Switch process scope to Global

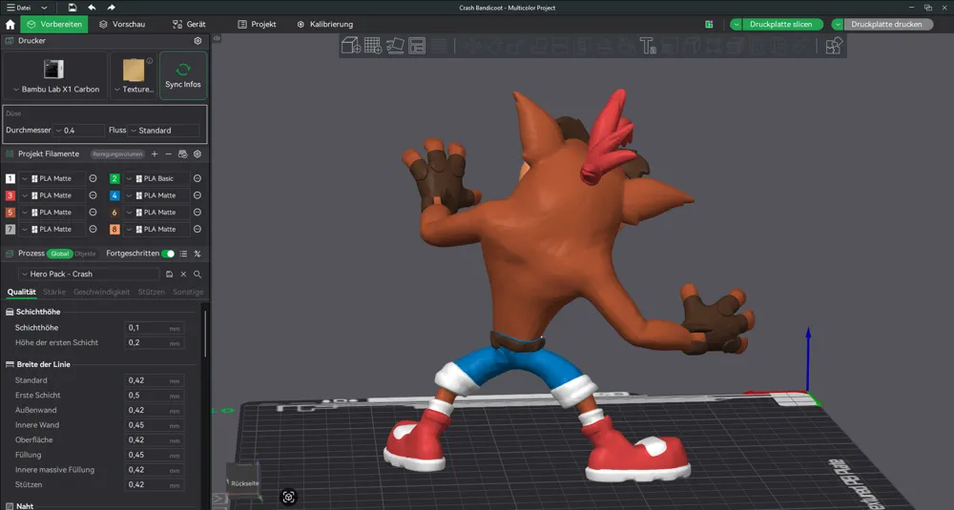pos(59,254)
